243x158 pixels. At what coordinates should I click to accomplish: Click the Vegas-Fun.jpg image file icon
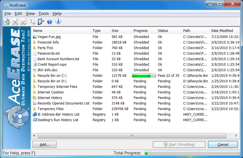coord(35,37)
